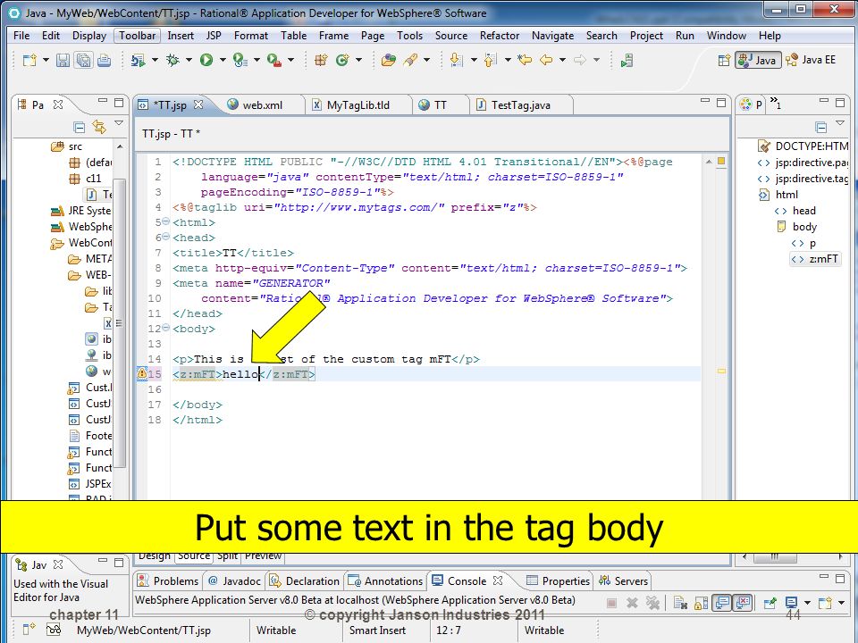The image size is (858, 643).
Task: Click the Pin Console icon
Action: point(770,603)
